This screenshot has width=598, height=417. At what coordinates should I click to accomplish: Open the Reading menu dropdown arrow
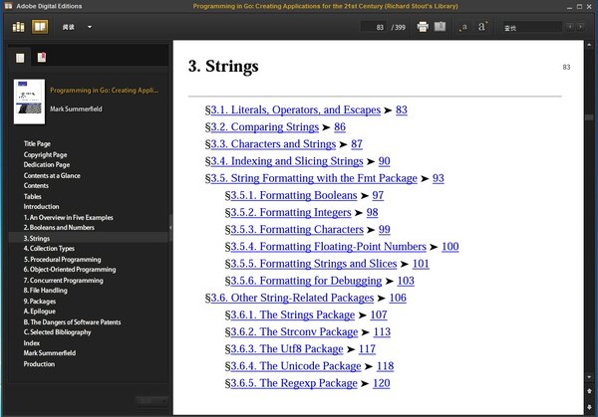[89, 27]
